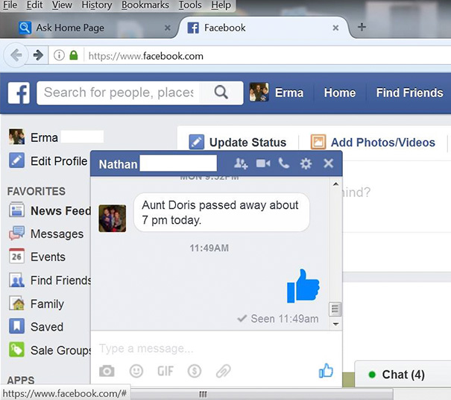This screenshot has height=400, width=451.
Task: Open the GIF selector
Action: pyautogui.click(x=165, y=370)
